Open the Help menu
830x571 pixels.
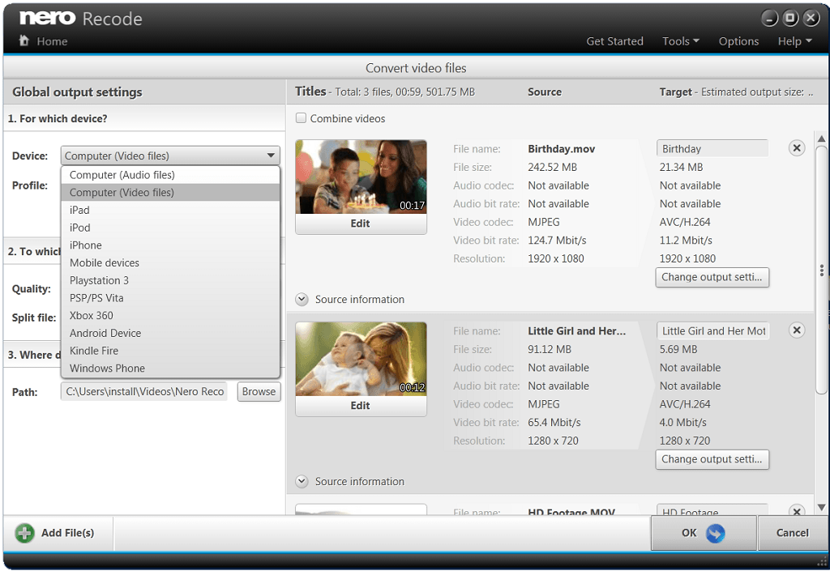(794, 41)
